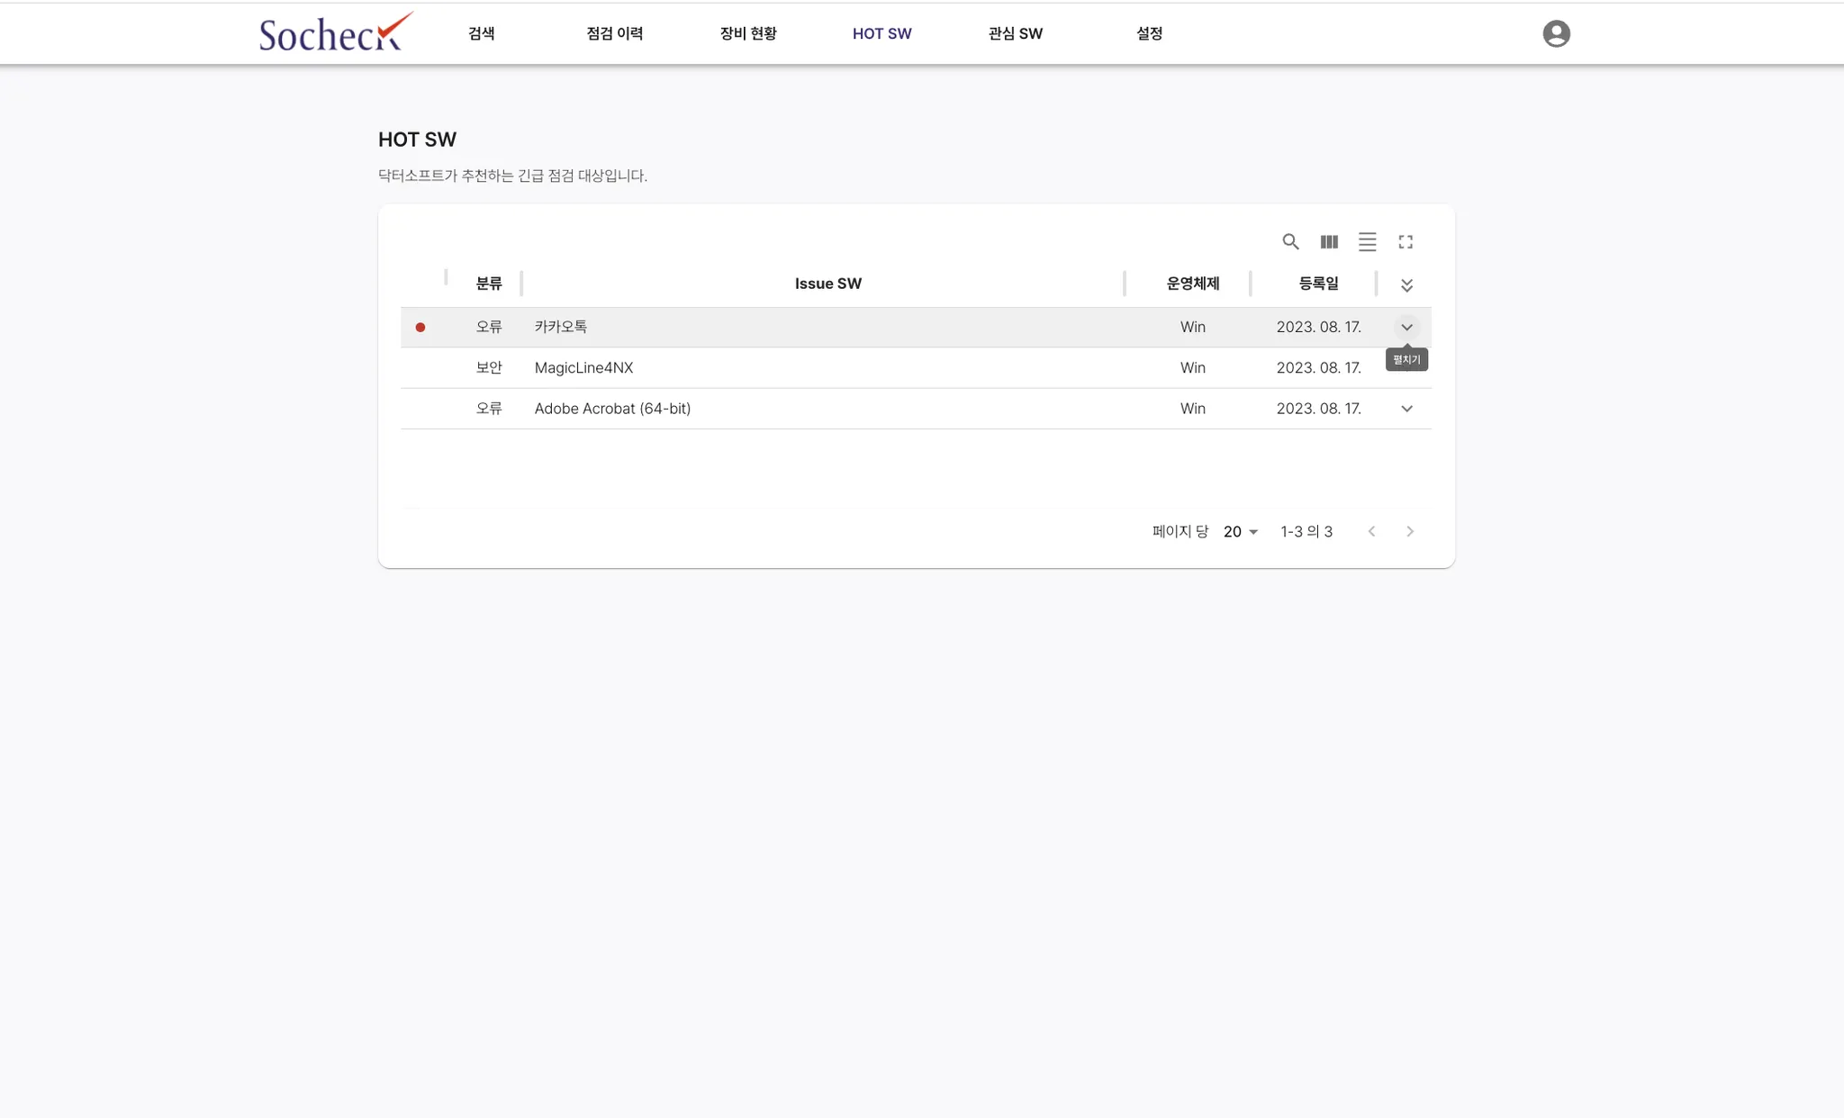Expand all rows with double chevron

[1406, 285]
